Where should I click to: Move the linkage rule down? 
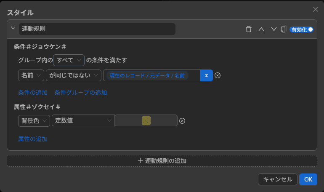click(x=274, y=29)
